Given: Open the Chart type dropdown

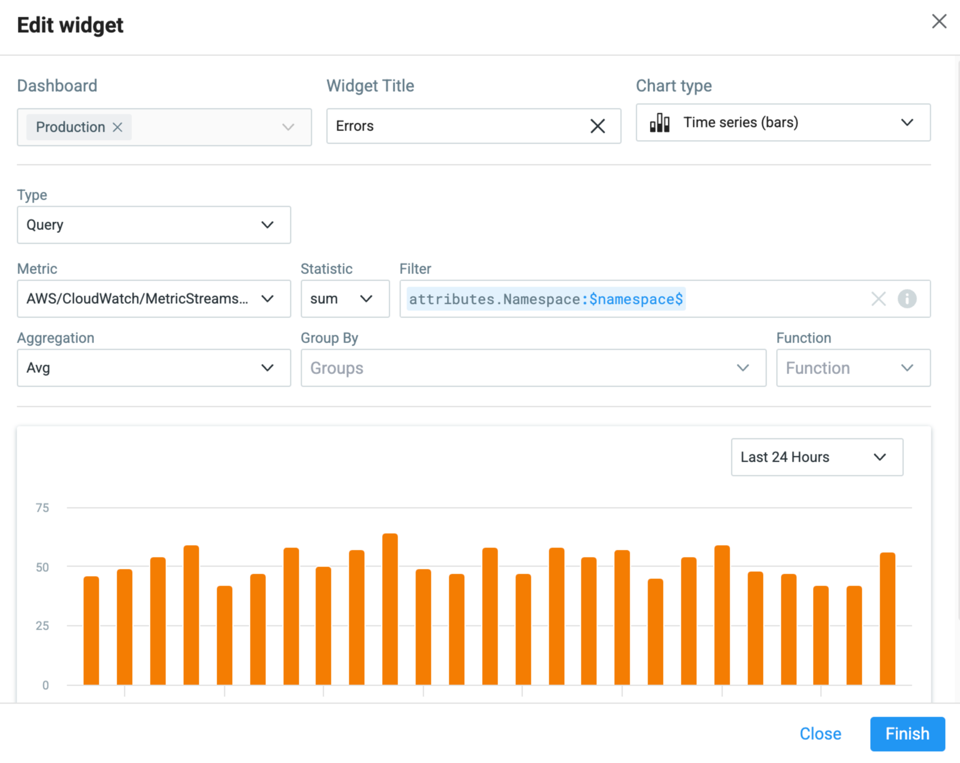Looking at the screenshot, I should 783,123.
